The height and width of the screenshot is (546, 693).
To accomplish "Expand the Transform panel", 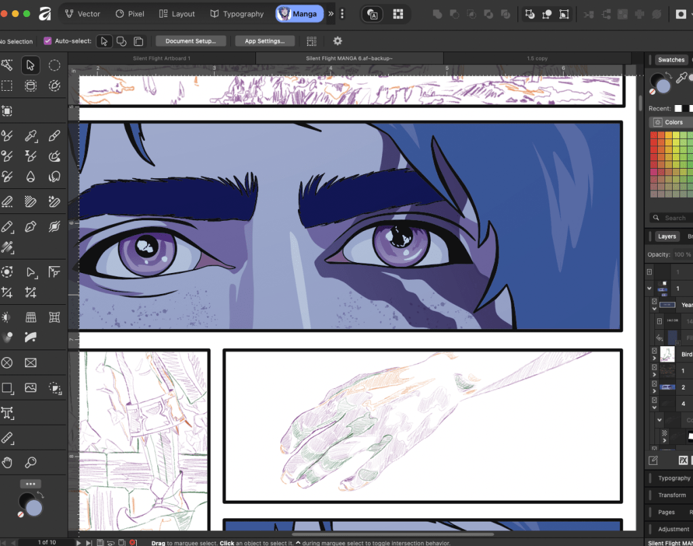I will tap(671, 495).
